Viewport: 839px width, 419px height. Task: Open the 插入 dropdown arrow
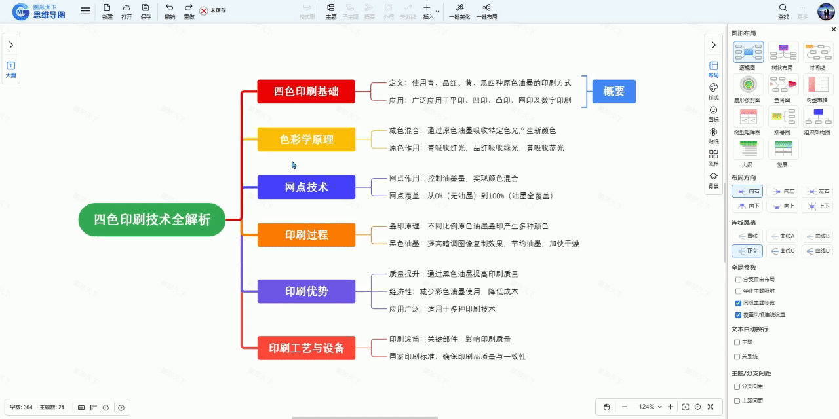point(437,11)
